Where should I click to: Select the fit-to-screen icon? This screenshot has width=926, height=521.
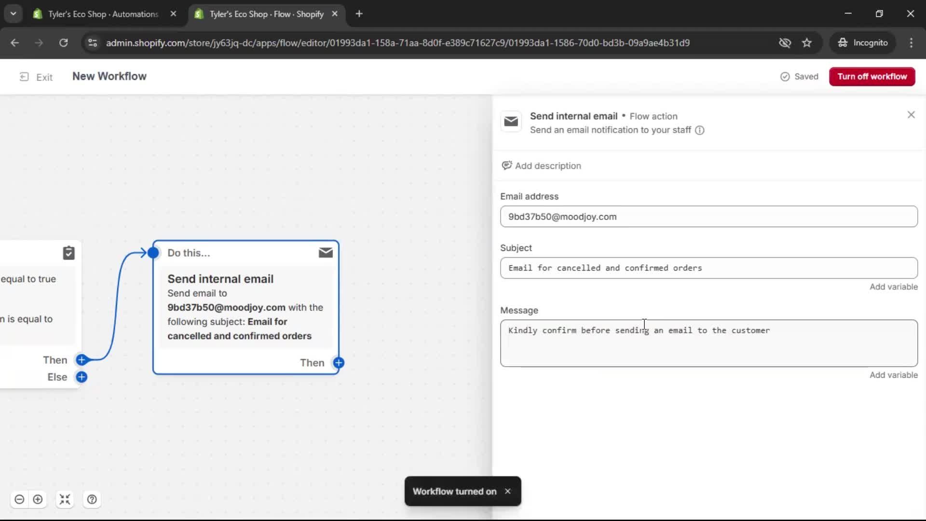(x=65, y=499)
